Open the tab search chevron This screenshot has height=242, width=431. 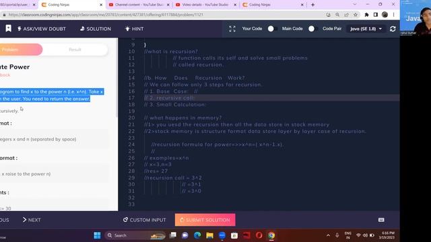pos(355,5)
